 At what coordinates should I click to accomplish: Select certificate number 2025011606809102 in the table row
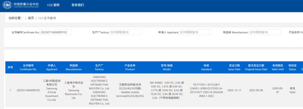click(x=28, y=90)
